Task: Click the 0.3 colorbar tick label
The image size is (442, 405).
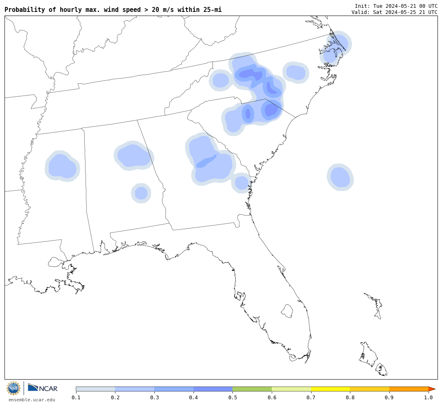Action: tap(154, 398)
